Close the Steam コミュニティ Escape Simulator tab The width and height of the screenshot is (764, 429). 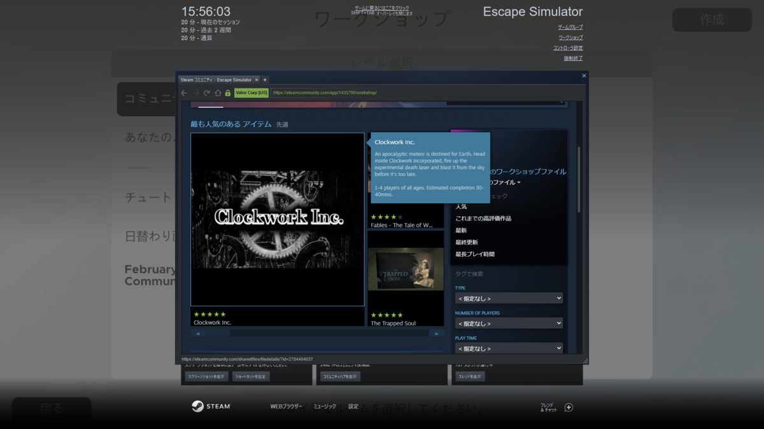[x=257, y=80]
